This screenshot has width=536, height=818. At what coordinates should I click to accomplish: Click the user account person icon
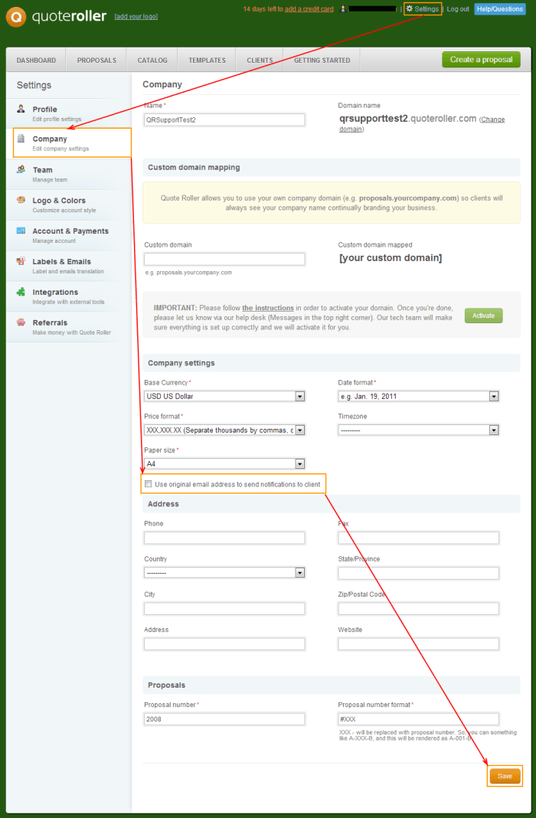pyautogui.click(x=343, y=9)
